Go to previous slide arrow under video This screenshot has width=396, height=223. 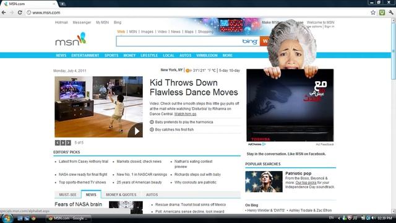tap(58, 142)
